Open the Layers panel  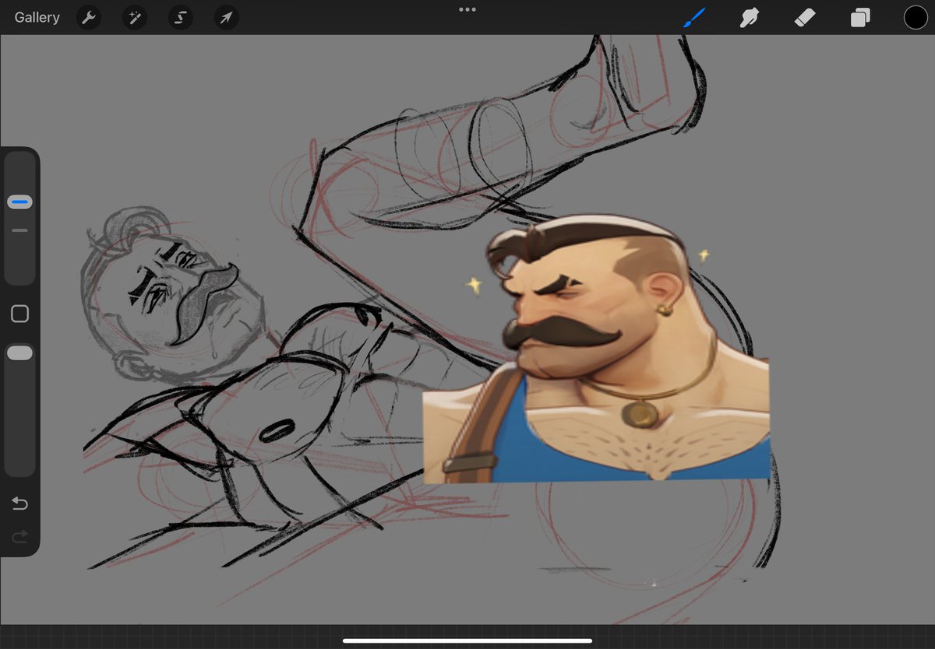pos(860,17)
